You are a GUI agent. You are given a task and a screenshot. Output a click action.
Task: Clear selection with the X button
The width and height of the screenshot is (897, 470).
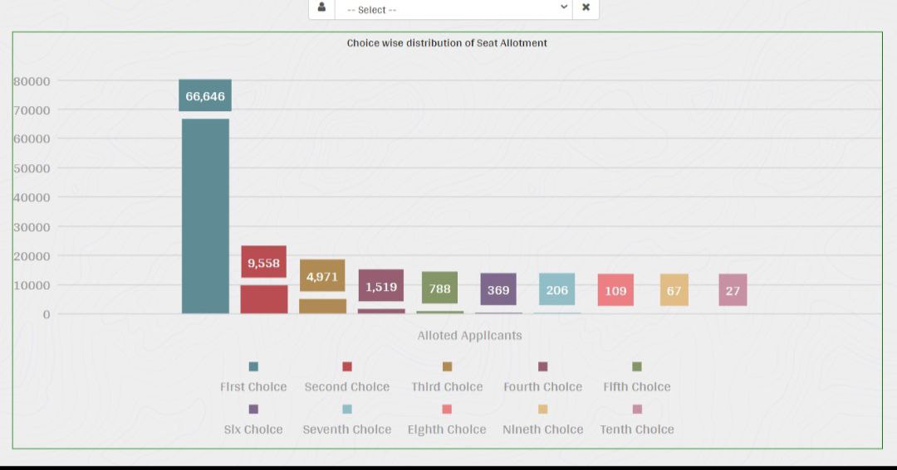pyautogui.click(x=586, y=7)
